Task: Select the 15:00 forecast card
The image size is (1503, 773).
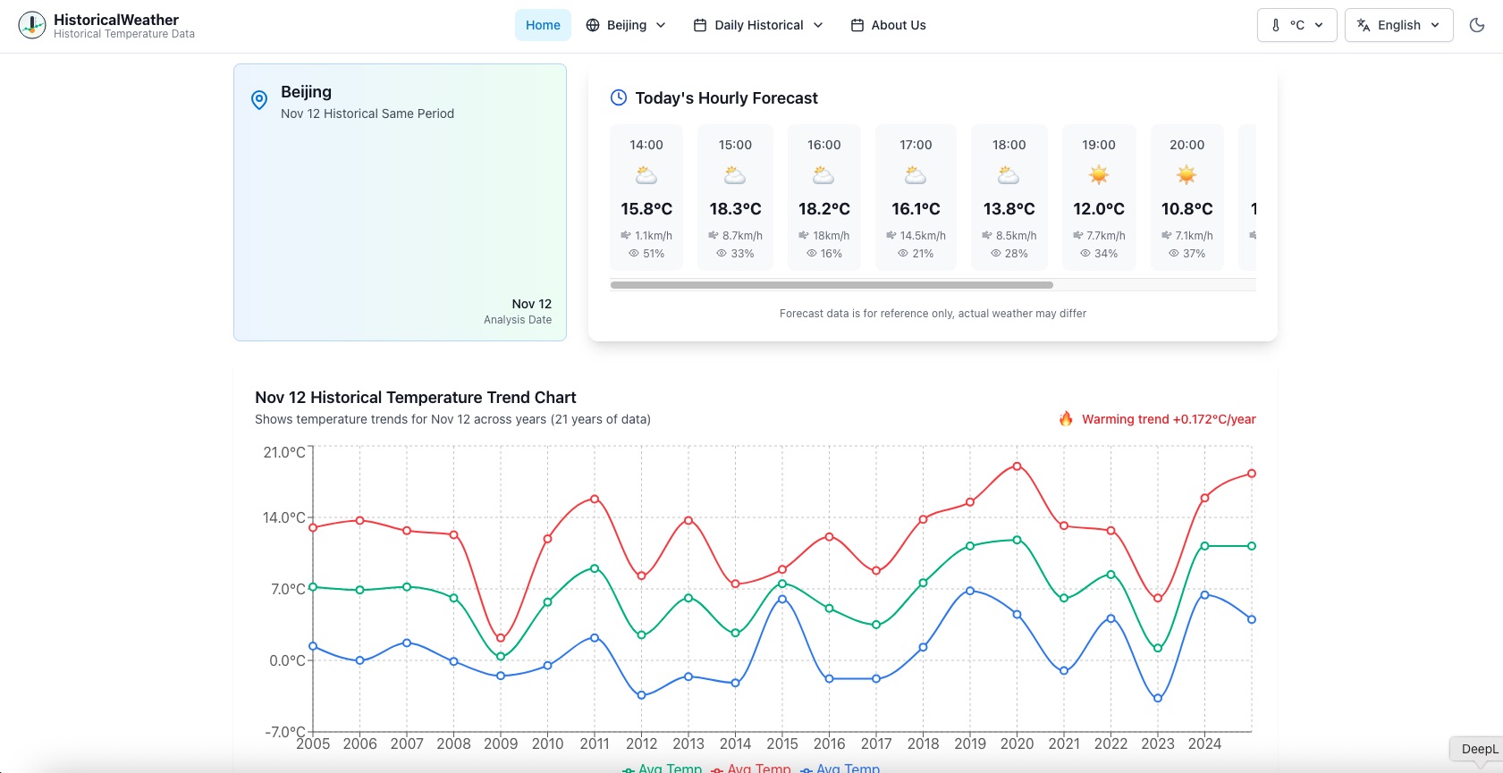Action: point(735,197)
